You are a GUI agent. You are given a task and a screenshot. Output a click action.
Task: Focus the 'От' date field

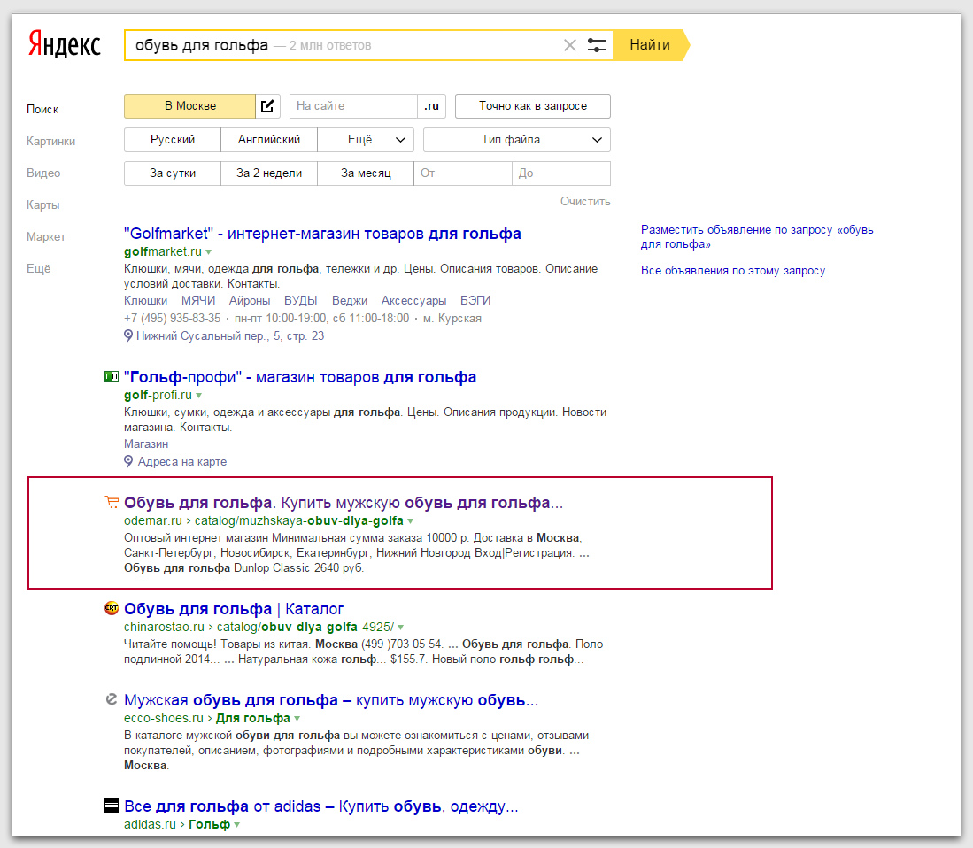pos(463,173)
